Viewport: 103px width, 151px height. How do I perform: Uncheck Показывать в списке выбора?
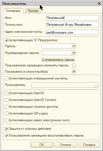[x=74, y=72]
